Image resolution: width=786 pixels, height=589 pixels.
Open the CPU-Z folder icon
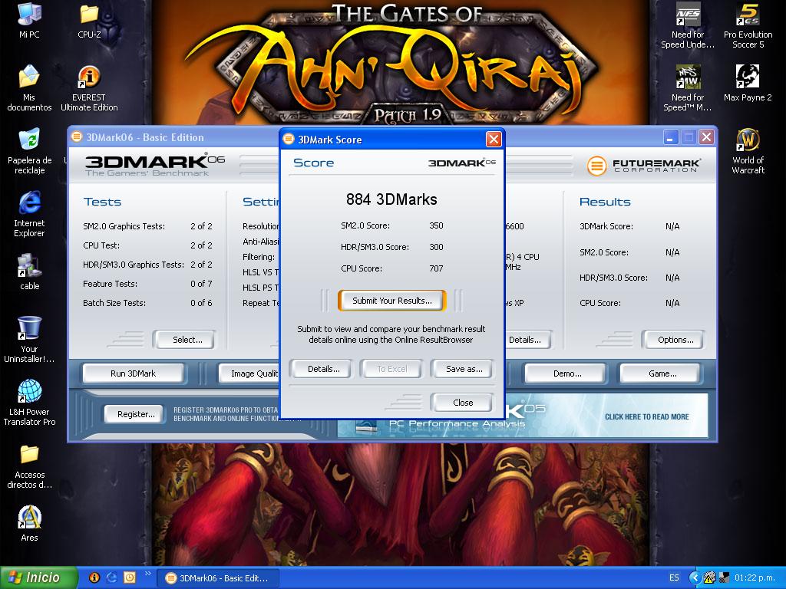pyautogui.click(x=89, y=20)
